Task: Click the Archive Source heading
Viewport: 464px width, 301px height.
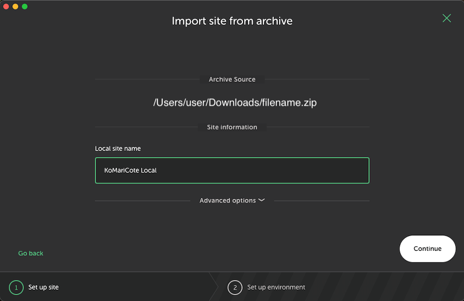Action: pyautogui.click(x=232, y=79)
